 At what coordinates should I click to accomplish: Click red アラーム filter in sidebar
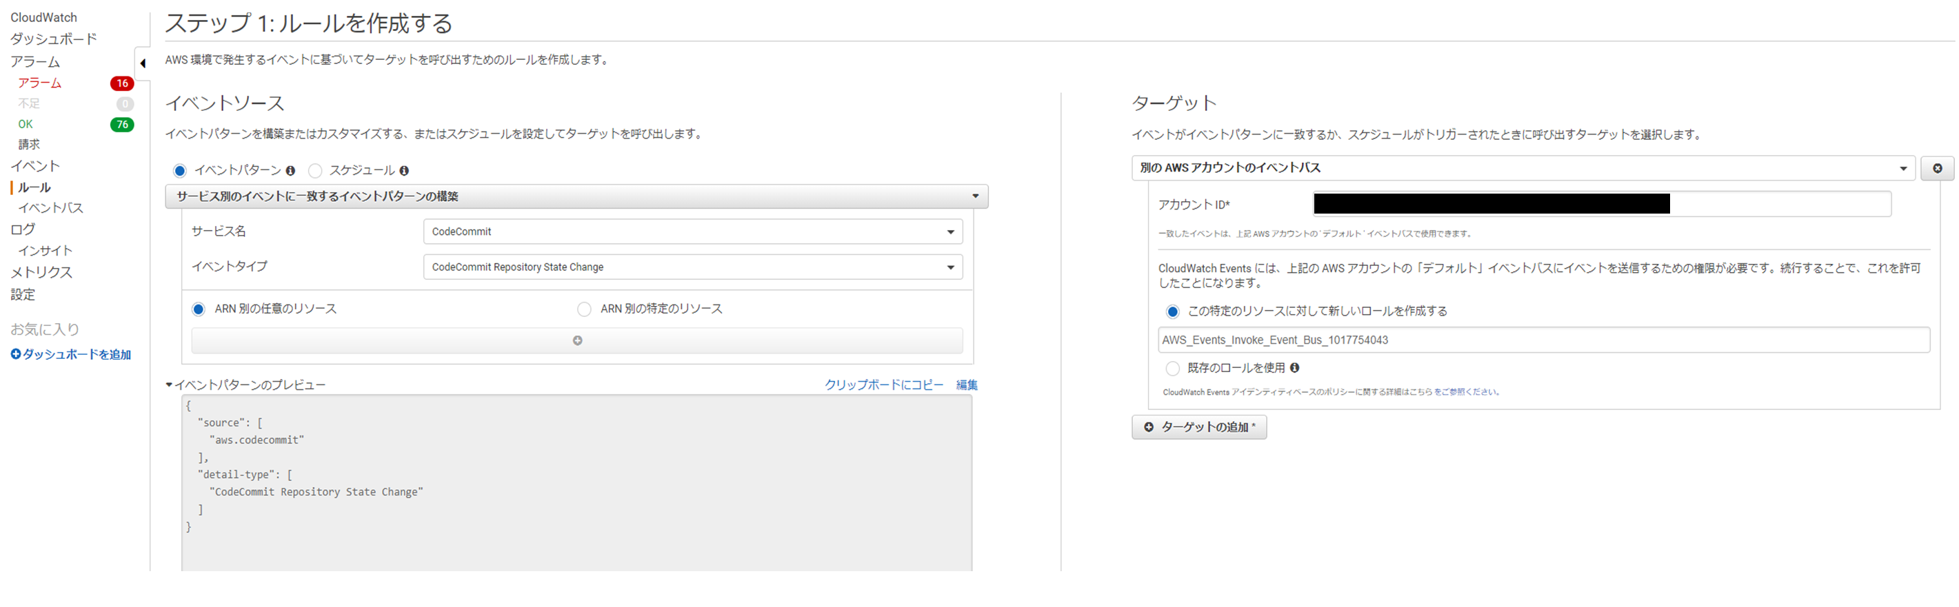tap(39, 83)
